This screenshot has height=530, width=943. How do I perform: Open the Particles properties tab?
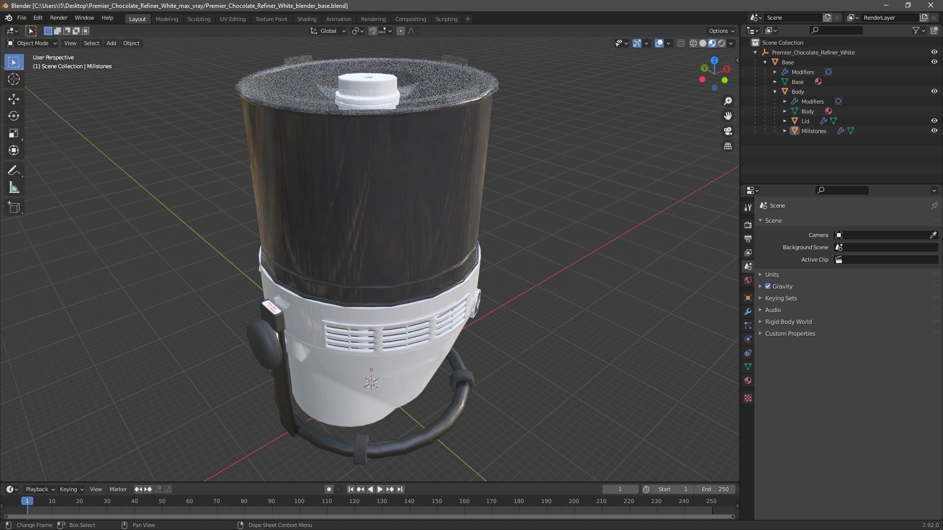coord(748,325)
